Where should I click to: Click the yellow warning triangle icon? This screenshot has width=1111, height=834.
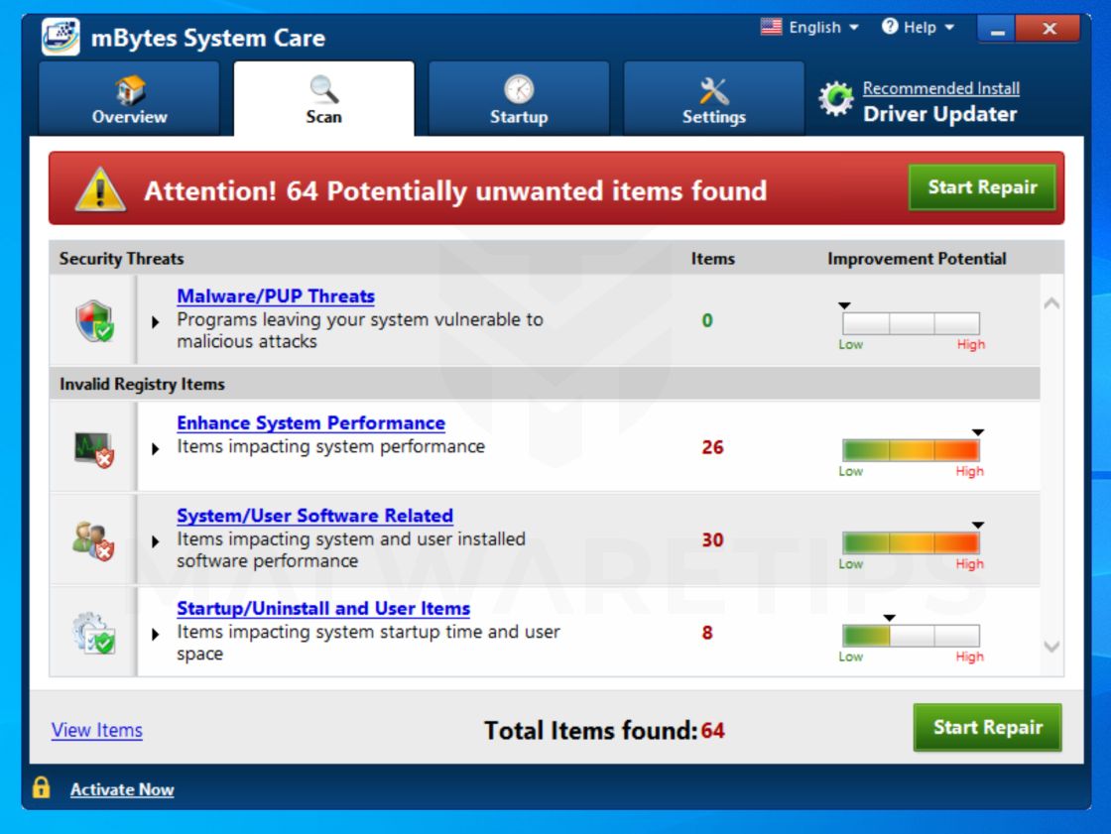point(100,189)
